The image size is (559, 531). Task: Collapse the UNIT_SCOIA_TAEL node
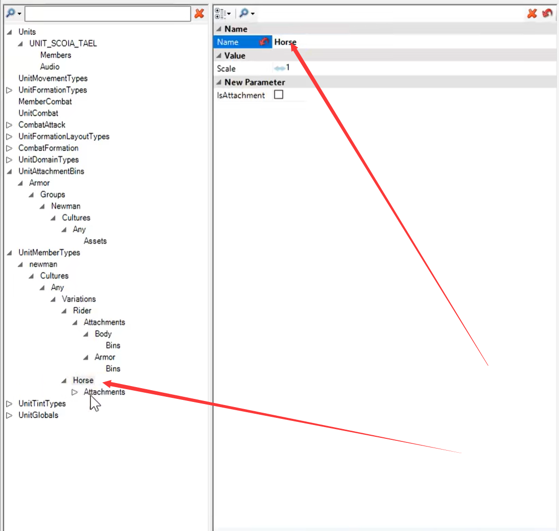pos(20,44)
